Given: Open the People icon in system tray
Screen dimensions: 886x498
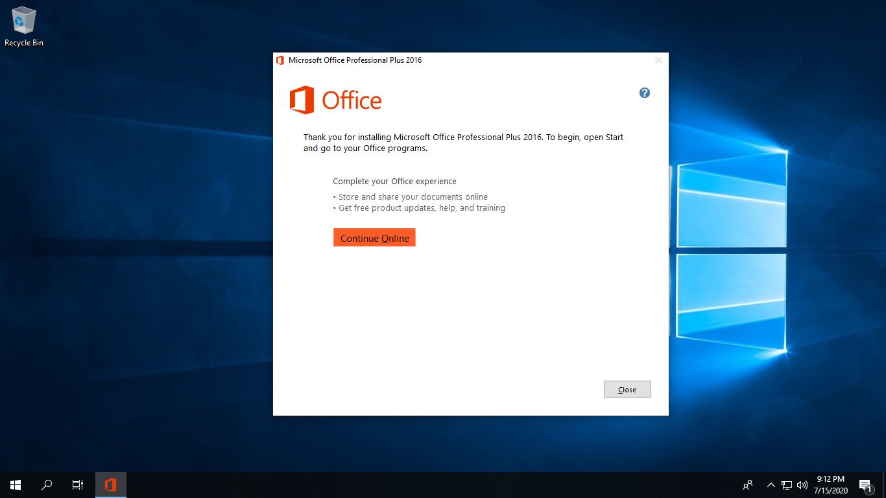Looking at the screenshot, I should [748, 484].
